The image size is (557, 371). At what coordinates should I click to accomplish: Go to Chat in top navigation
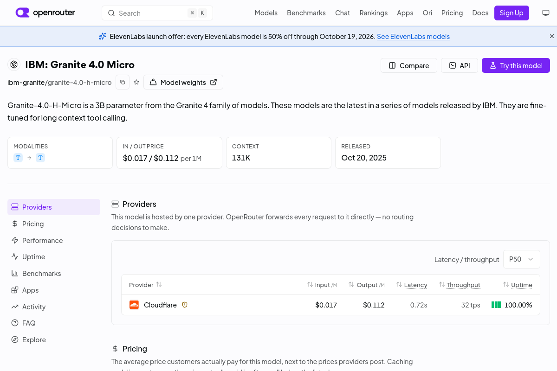(343, 13)
